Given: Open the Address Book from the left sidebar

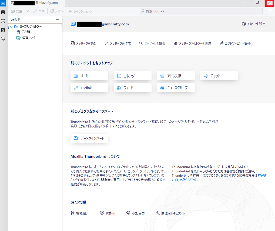Looking at the screenshot, I should 3,12.
